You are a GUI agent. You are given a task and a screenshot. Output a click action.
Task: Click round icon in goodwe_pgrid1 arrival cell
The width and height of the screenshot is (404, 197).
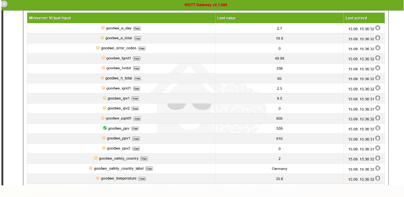pos(378,118)
